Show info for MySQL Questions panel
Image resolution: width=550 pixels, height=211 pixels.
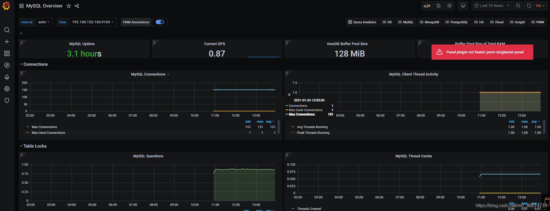(x=21, y=155)
